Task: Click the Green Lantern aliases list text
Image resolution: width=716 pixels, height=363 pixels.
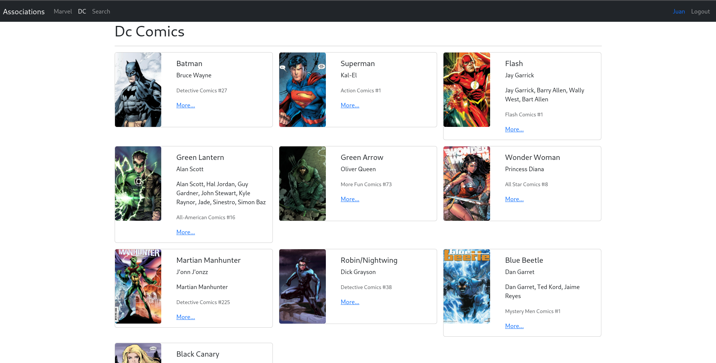Action: point(221,193)
